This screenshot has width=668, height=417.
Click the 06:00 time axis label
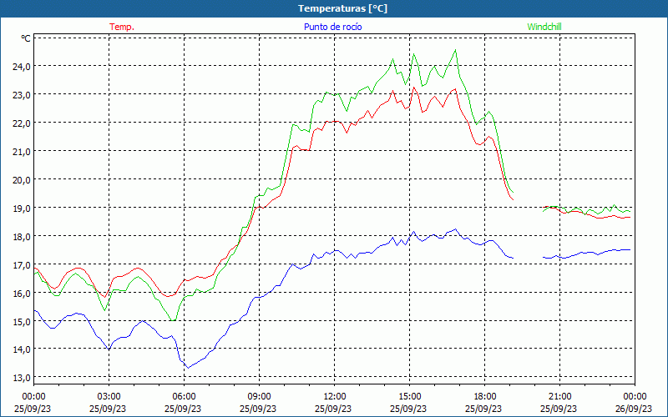pyautogui.click(x=184, y=397)
